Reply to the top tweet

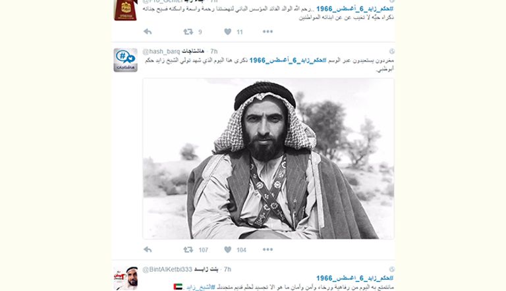click(x=148, y=32)
